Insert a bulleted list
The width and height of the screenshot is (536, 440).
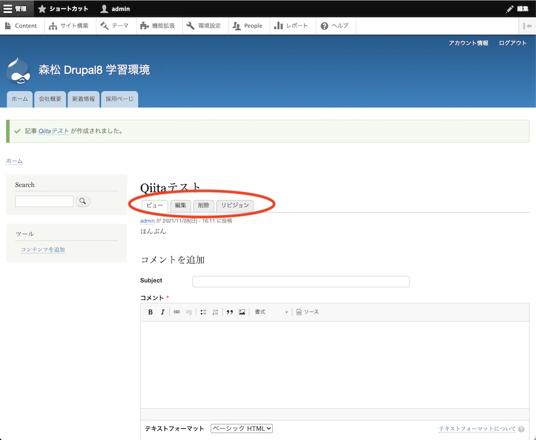203,312
